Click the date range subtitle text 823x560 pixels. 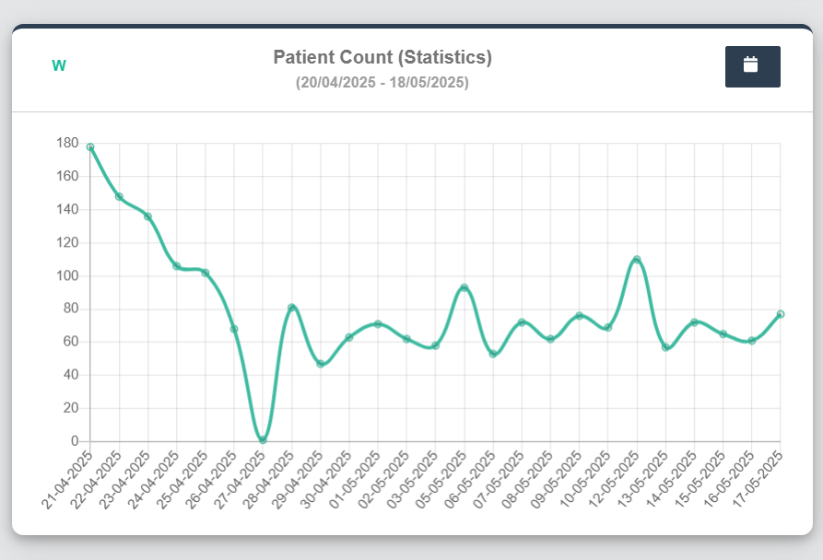point(382,82)
